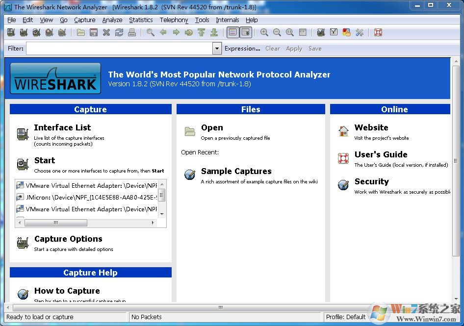
Task: Open Preferences via the wrench toolbar icon
Action: click(360, 32)
